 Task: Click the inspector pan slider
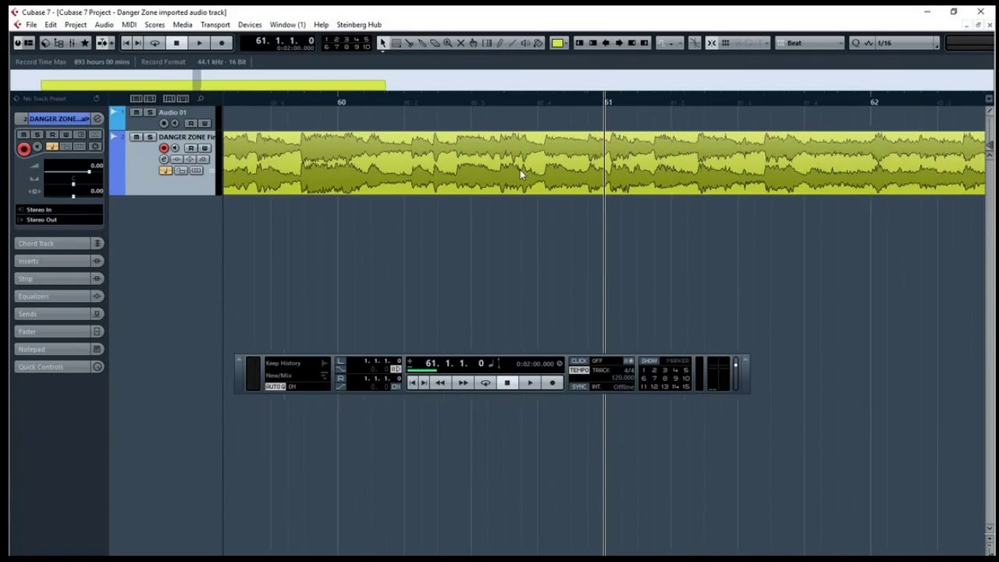73,184
